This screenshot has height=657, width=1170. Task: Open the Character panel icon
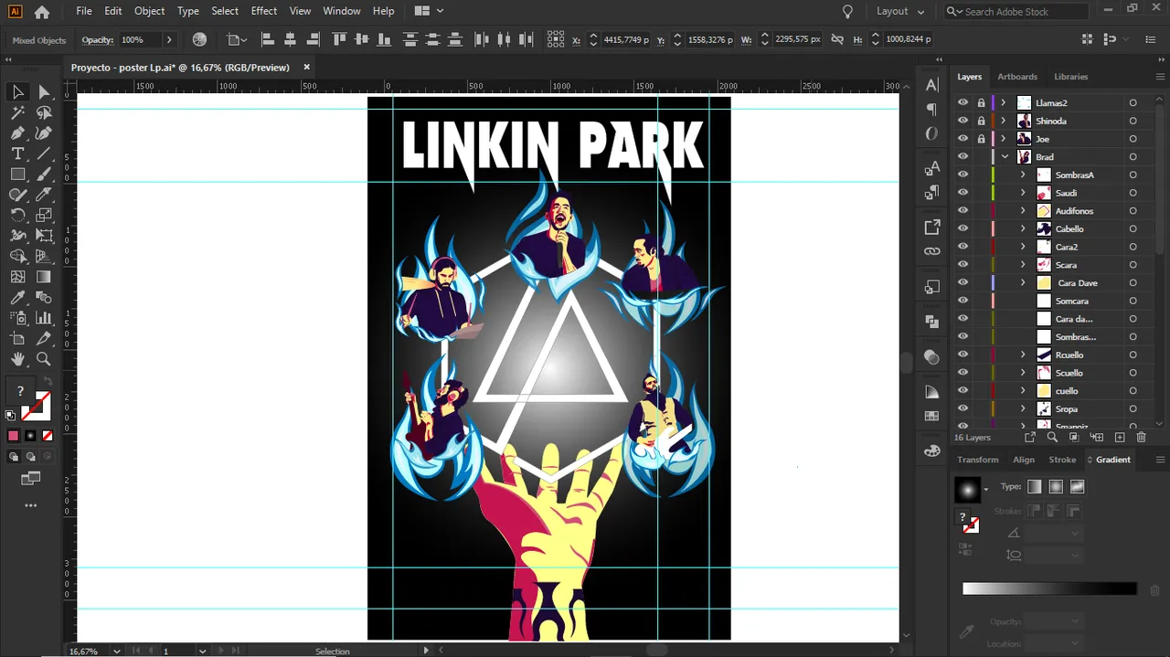pos(931,86)
